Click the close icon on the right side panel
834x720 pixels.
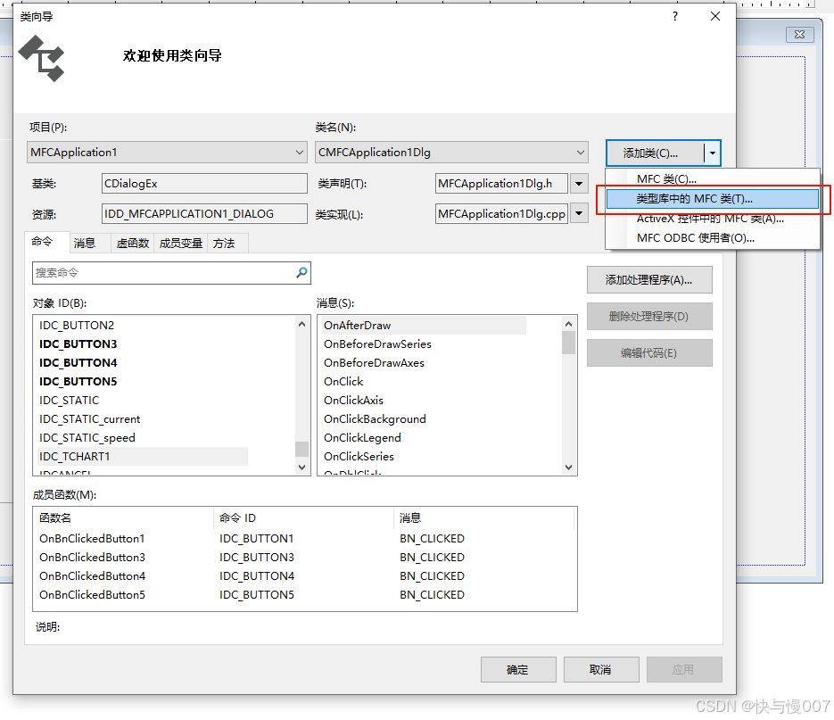tap(799, 34)
